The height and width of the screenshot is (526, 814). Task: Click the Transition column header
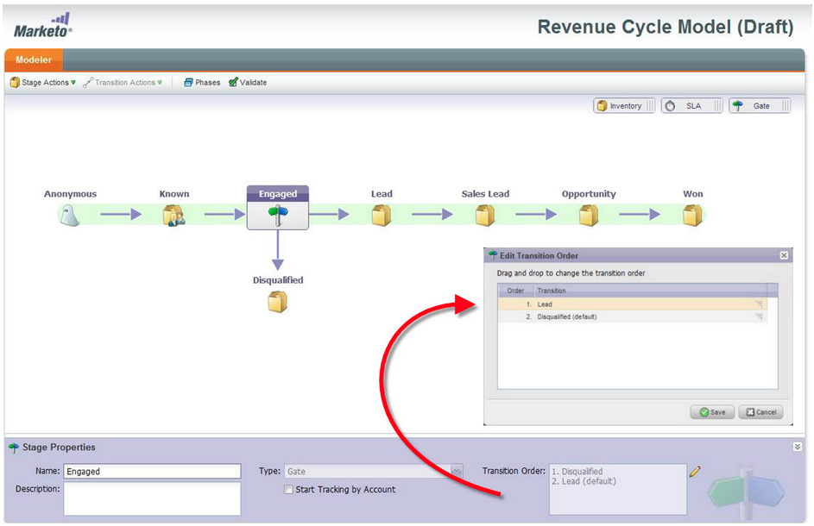click(x=651, y=291)
